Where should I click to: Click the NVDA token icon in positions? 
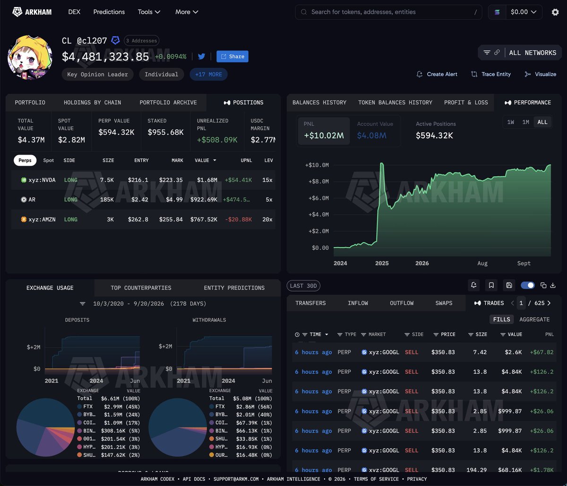tap(24, 180)
